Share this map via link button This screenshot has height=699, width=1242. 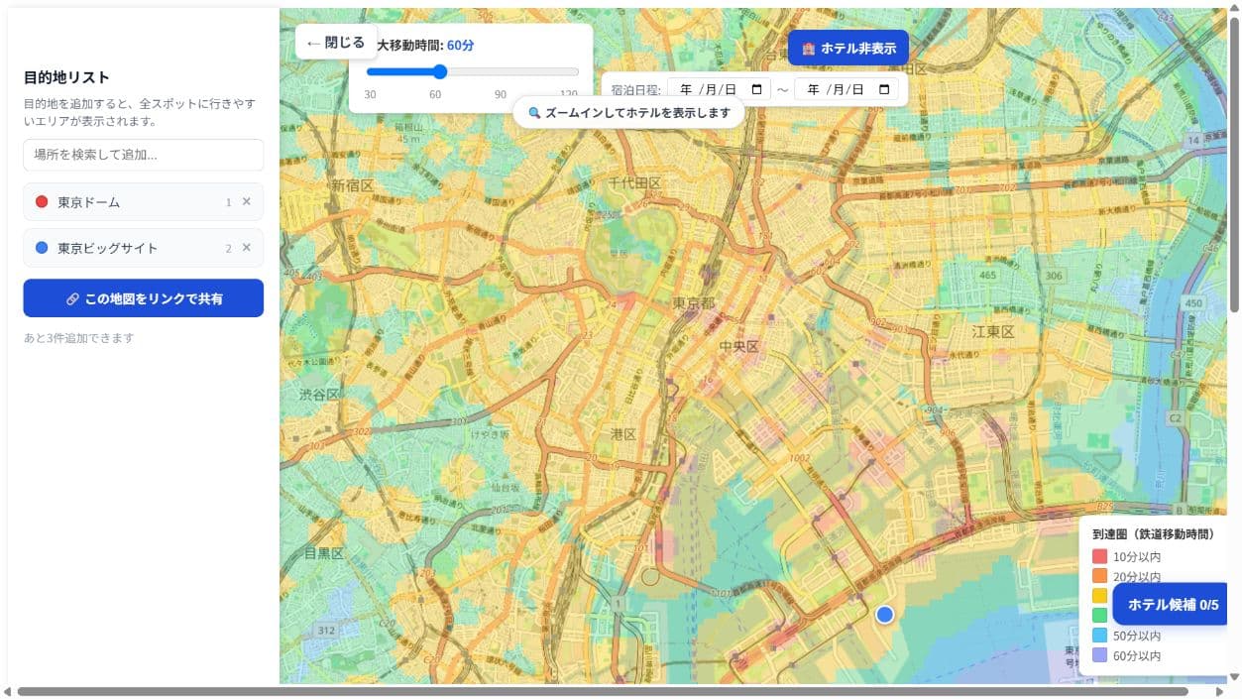(144, 298)
